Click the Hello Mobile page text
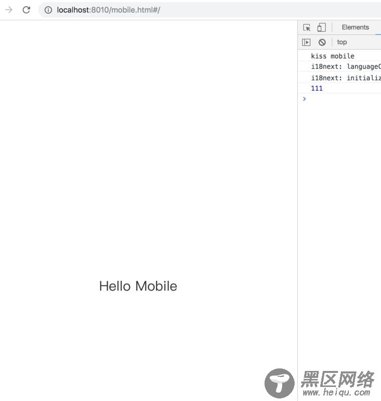Image resolution: width=381 pixels, height=401 pixels. pos(138,286)
